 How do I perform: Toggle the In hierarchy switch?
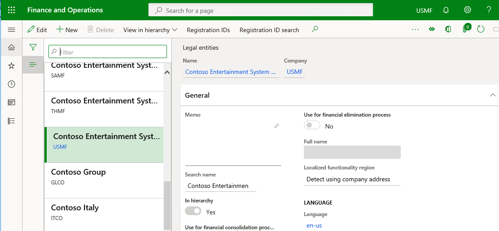pyautogui.click(x=193, y=212)
